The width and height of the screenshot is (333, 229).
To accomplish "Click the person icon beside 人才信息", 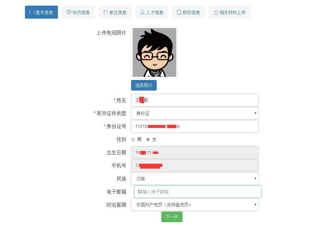I will coord(142,12).
